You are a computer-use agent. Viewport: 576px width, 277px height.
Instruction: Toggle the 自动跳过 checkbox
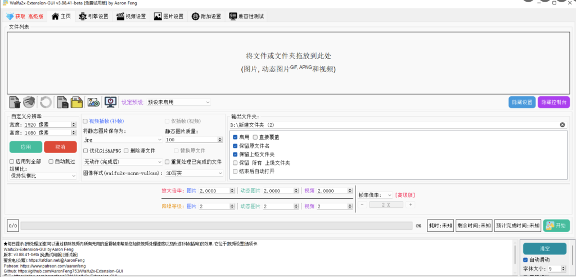51,162
